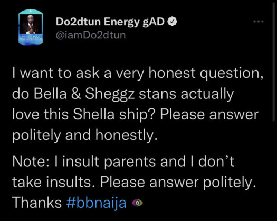Follow the #bbnaija hashtag link

[96, 203]
